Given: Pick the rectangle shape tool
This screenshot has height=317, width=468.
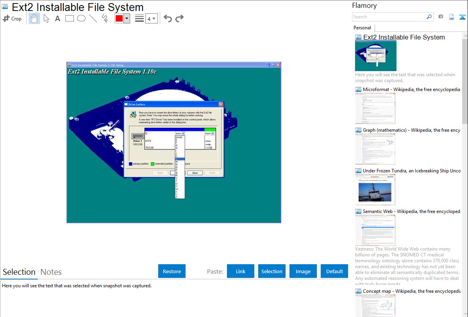Looking at the screenshot, I should (69, 18).
